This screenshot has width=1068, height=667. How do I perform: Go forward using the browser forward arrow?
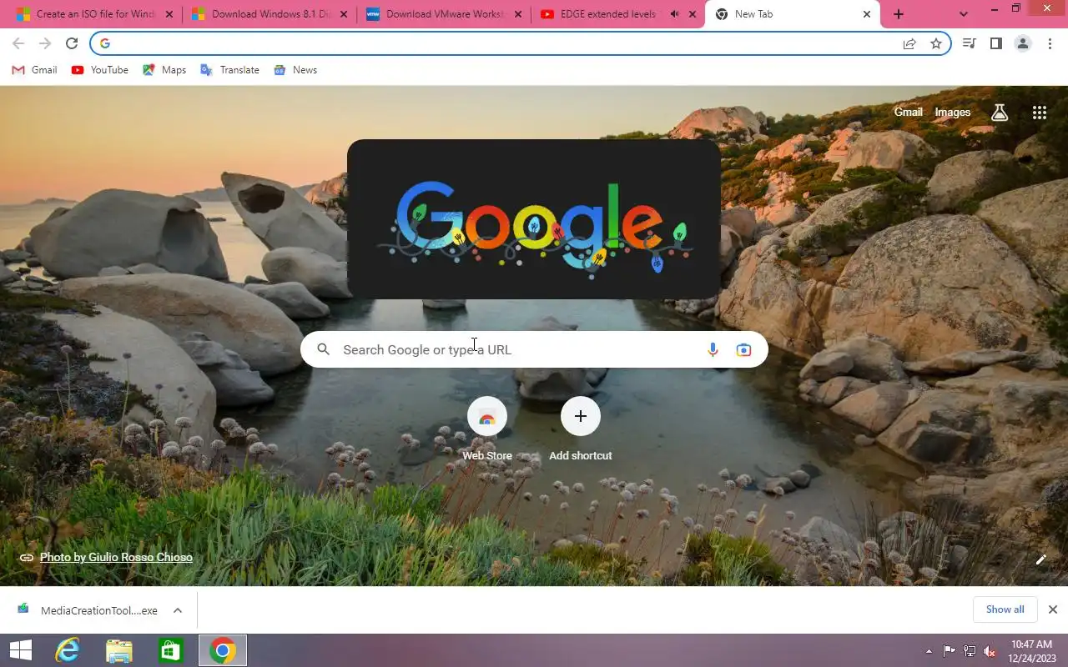point(45,43)
